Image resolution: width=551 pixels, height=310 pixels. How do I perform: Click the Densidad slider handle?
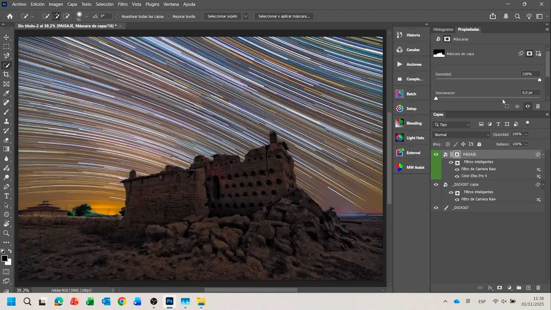[539, 80]
